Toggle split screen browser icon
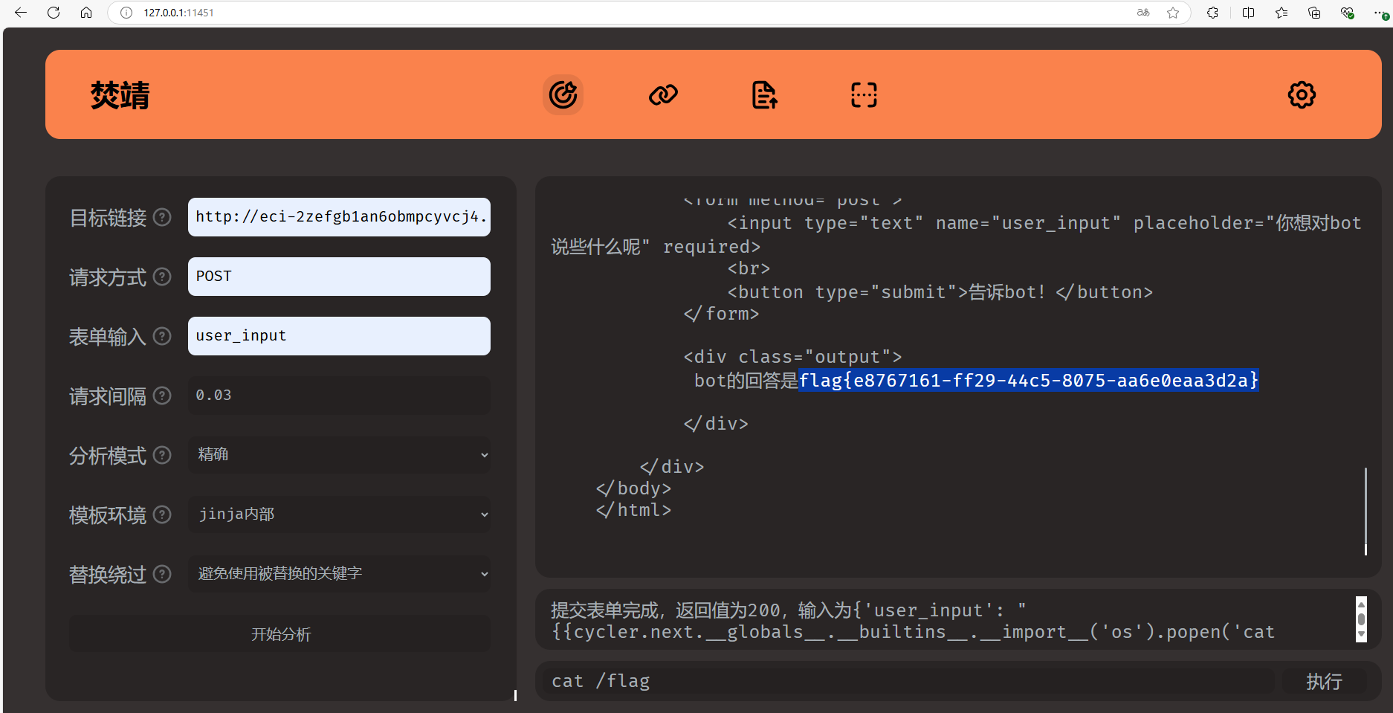 pyautogui.click(x=1248, y=13)
